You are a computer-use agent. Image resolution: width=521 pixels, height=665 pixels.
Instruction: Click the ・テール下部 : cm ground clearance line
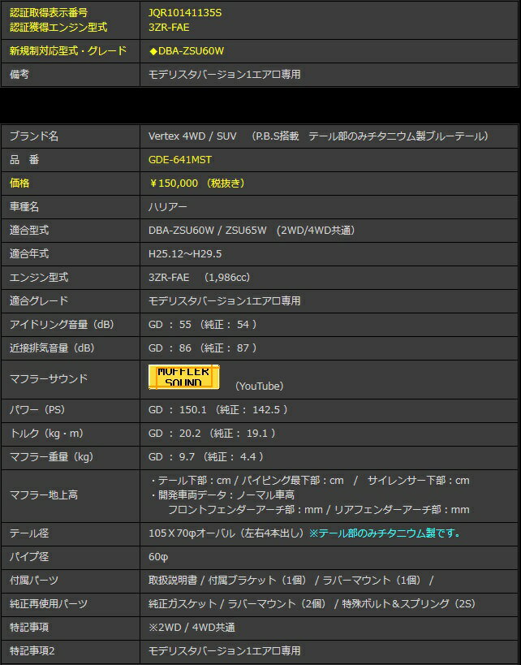310,481
